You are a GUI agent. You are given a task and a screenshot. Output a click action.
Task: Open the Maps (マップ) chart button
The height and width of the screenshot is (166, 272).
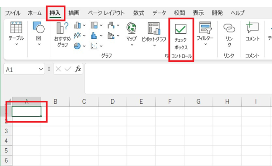click(x=132, y=34)
